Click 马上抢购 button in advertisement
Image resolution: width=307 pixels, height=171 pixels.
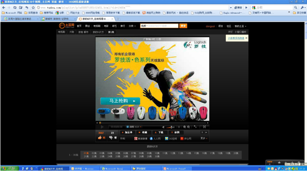(120, 101)
